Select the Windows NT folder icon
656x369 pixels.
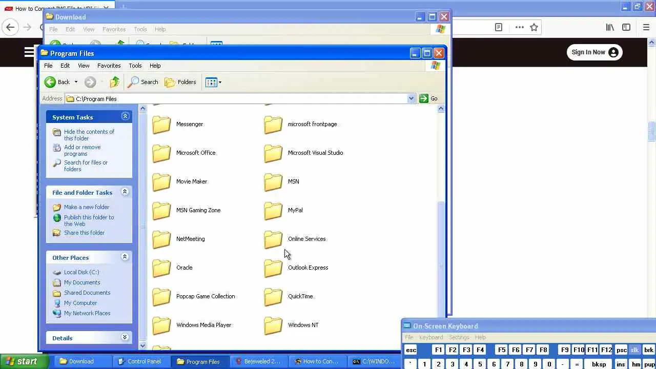273,325
